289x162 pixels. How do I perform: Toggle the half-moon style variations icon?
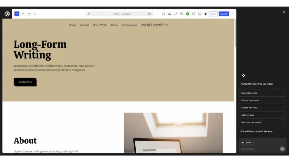[x=205, y=13]
